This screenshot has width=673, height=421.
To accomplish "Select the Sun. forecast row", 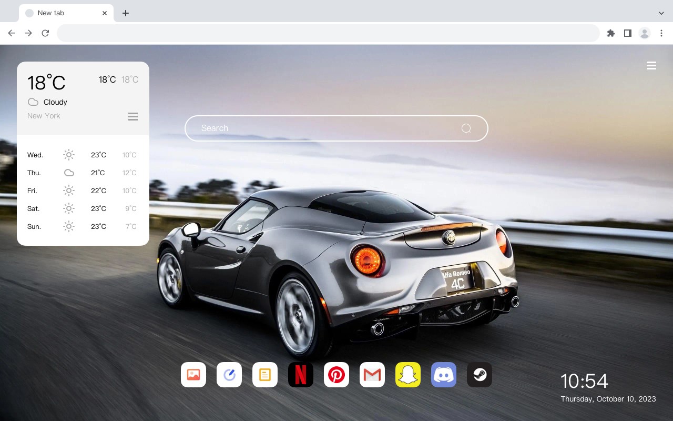I will coord(83,226).
